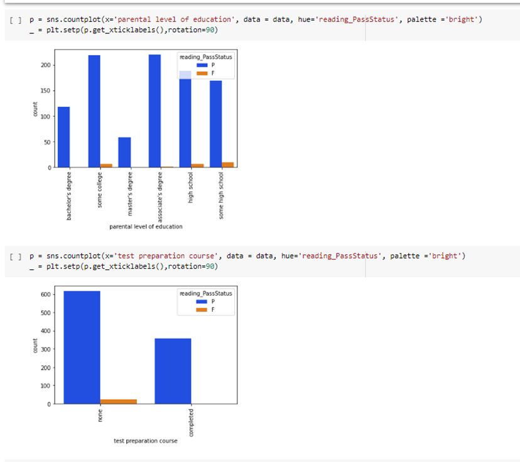Click the orange bar for some high school
Screen dimensions: 520x462
tap(227, 164)
